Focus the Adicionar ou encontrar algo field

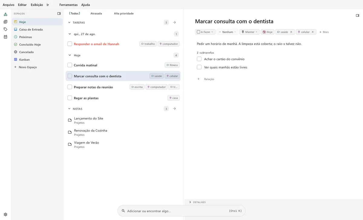[x=181, y=211]
